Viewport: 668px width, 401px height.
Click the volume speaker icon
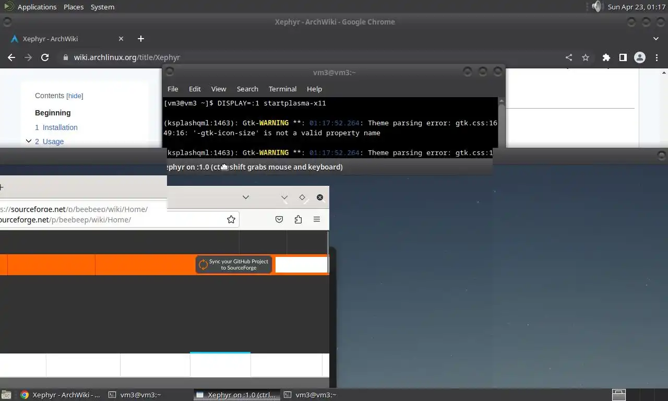click(x=597, y=7)
